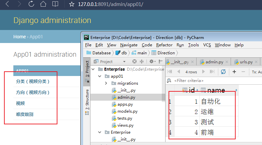Jump to last page of table rows

[212, 72]
